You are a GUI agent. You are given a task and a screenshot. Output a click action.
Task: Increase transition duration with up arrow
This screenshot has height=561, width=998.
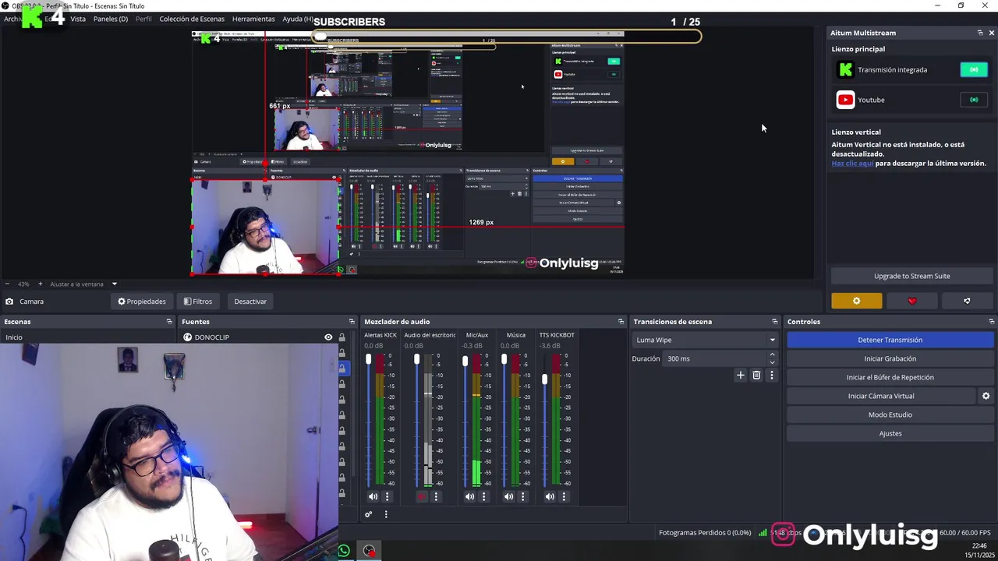coord(772,355)
